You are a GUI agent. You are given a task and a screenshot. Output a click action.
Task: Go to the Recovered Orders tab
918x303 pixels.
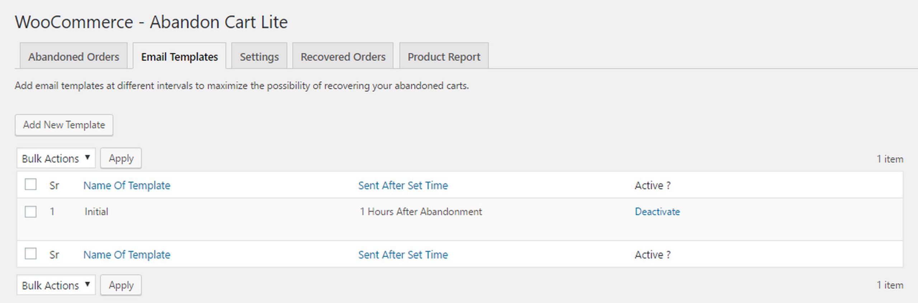pos(343,57)
